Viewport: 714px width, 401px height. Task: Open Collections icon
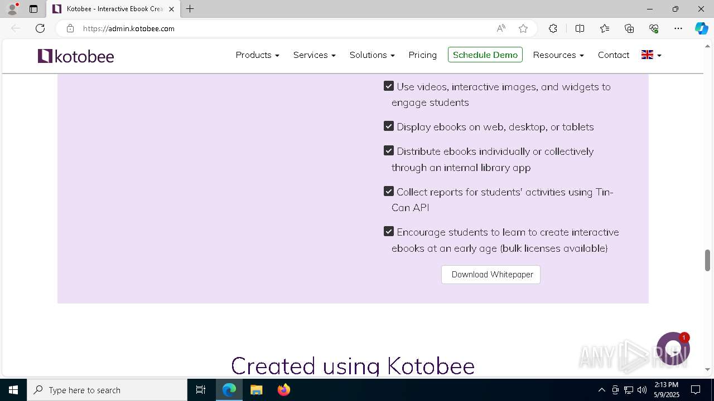click(629, 28)
